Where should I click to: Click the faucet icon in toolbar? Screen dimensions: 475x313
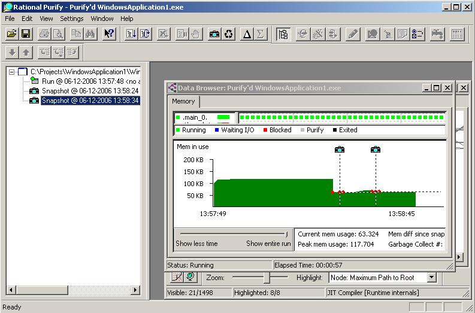[x=438, y=34]
